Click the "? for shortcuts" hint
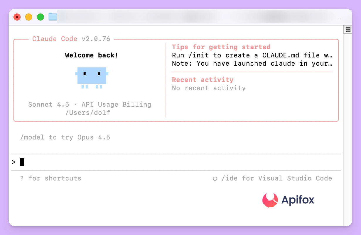361x235 pixels. point(50,178)
